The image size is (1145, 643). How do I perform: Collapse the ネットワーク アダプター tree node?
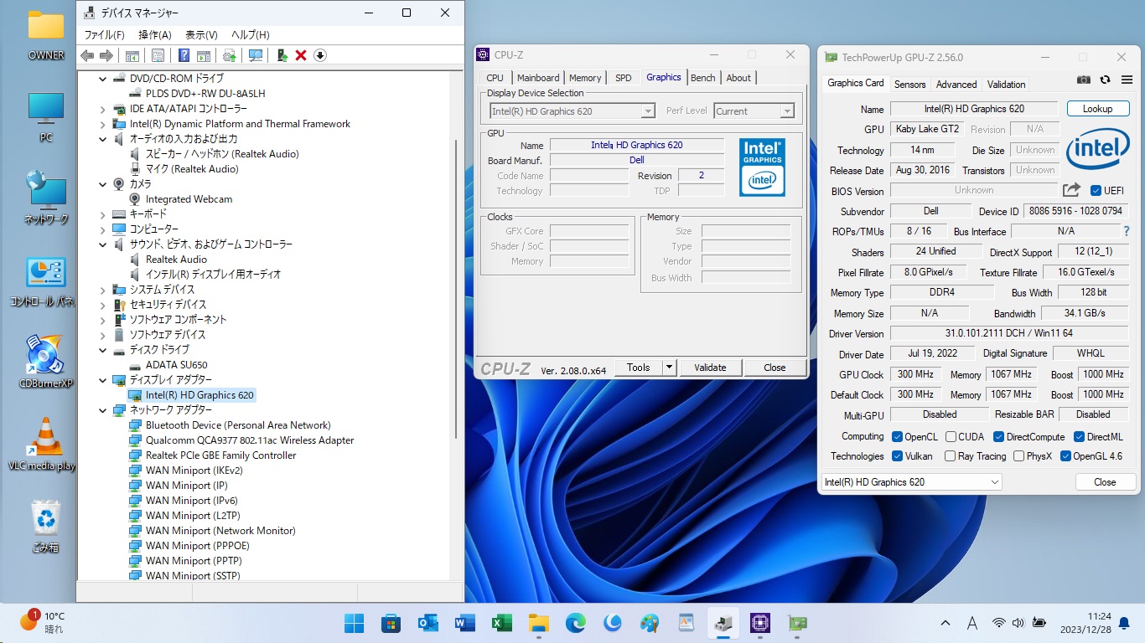tap(103, 410)
